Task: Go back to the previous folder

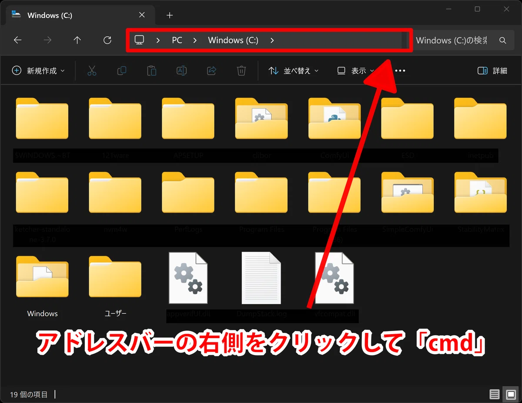Action: (17, 40)
